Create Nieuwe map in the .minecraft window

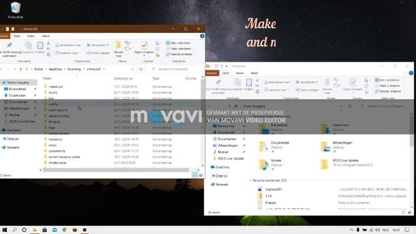click(x=118, y=49)
